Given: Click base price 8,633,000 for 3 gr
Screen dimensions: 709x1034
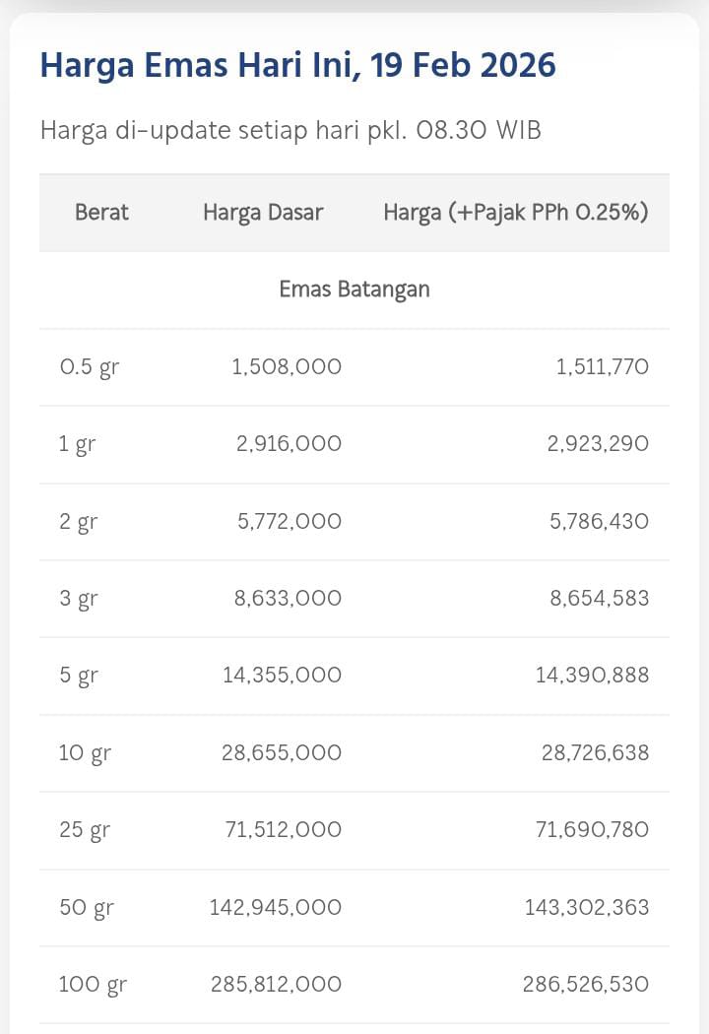Looking at the screenshot, I should pos(288,599).
